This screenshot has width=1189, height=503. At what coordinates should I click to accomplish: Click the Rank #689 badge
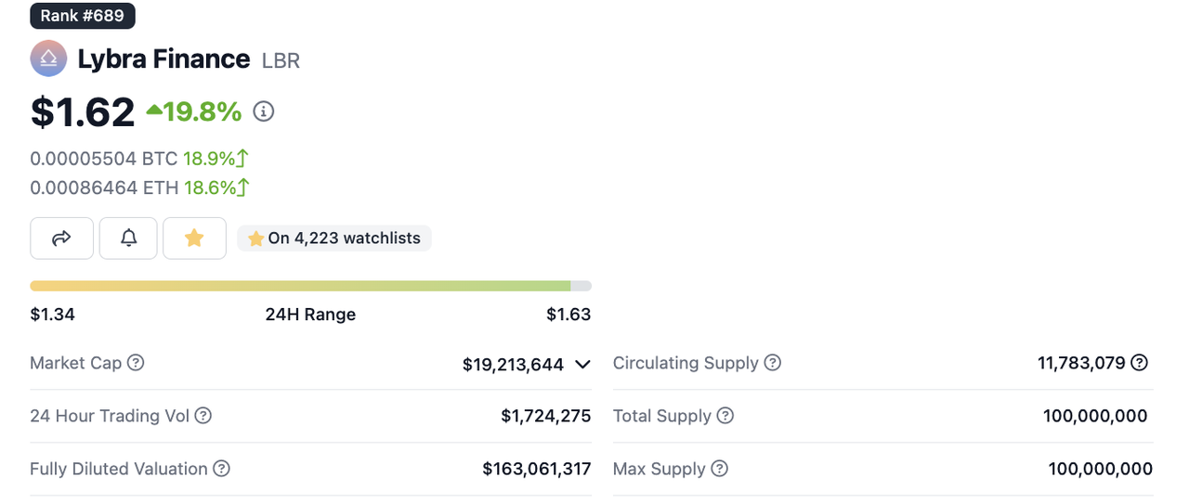(x=83, y=16)
